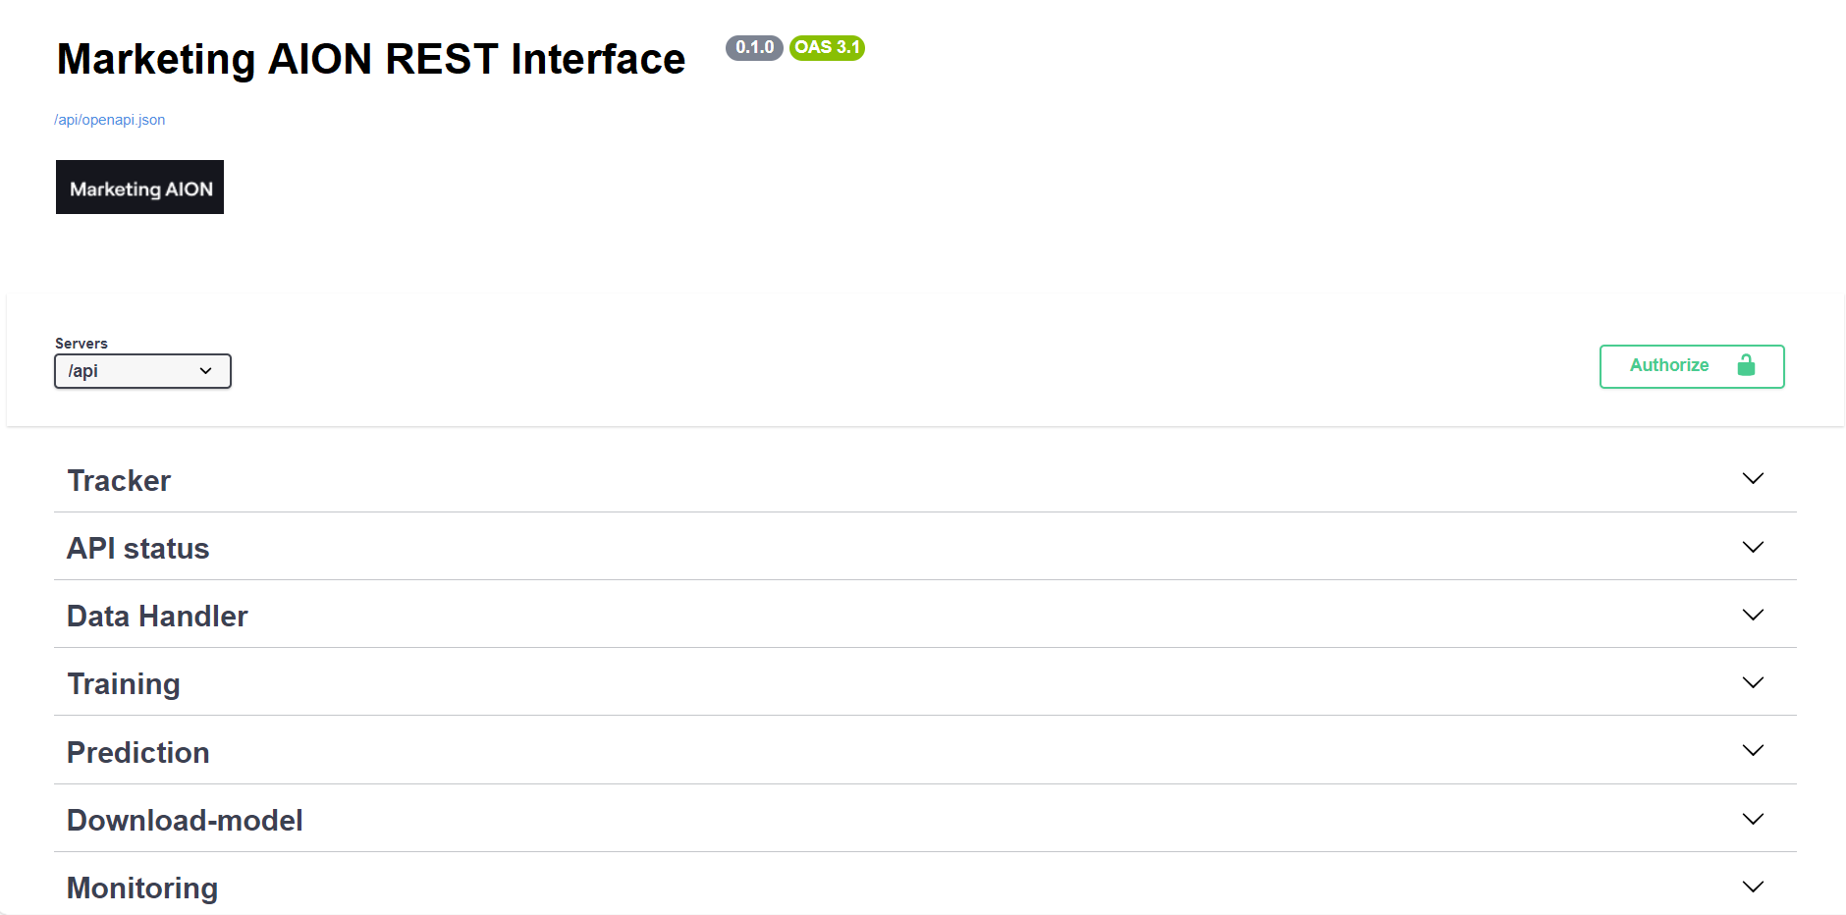Click the OAS 3.1 version badge
The height and width of the screenshot is (915, 1846).
827,47
